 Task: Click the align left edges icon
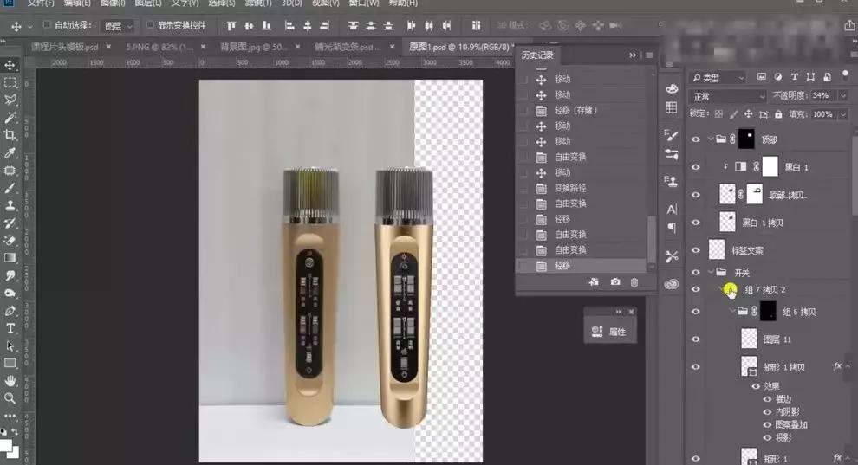click(289, 26)
